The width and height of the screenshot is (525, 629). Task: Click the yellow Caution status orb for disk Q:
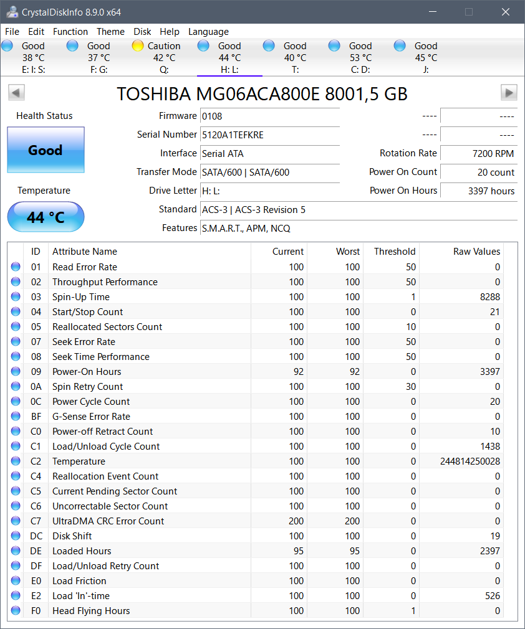click(x=138, y=45)
